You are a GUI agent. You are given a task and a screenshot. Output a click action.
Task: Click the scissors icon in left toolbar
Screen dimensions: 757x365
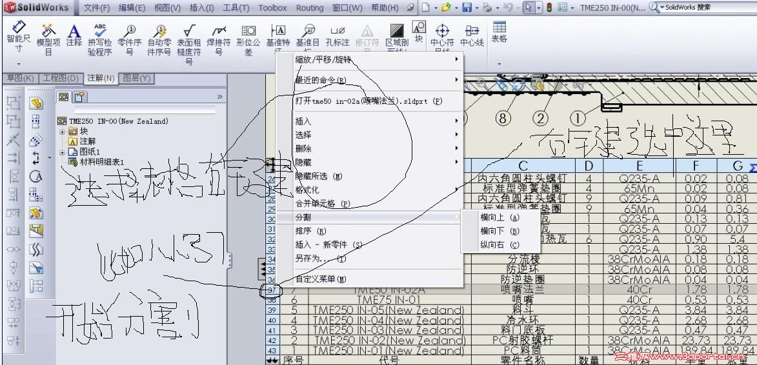(35, 268)
